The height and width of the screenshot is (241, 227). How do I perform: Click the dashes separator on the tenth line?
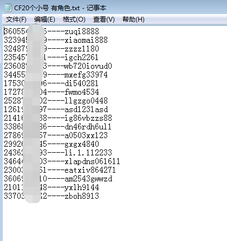point(56,109)
